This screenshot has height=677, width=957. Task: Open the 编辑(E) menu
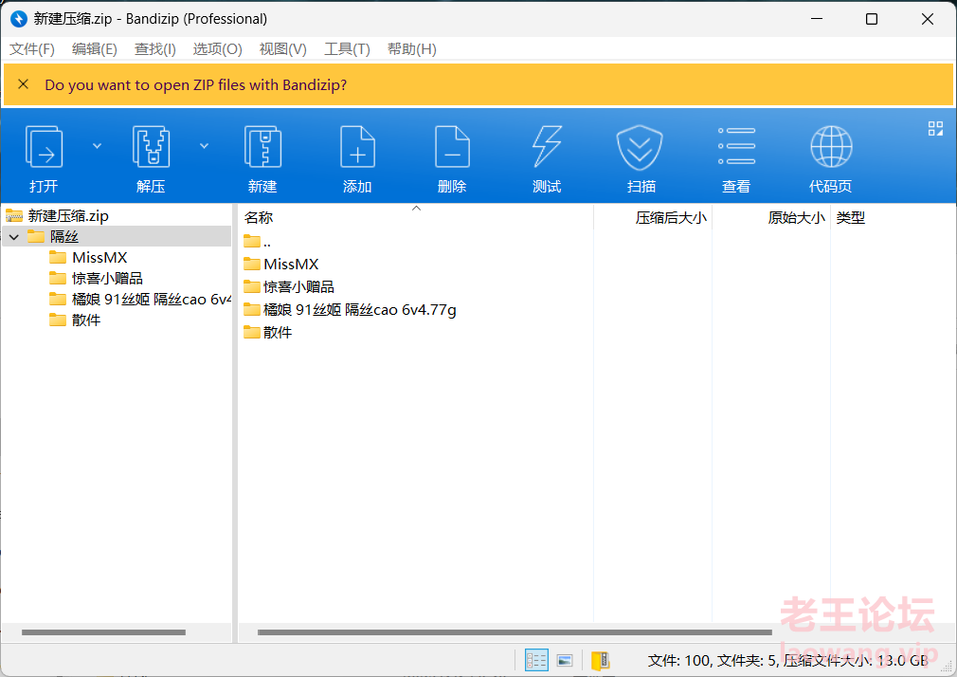coord(95,49)
